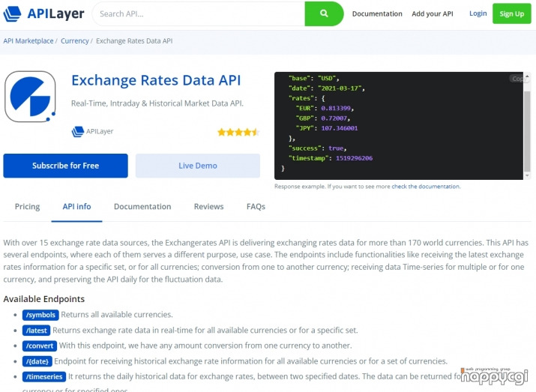Screen dimensions: 536x392
Task: Click the /timeseries endpoint badge
Action: pyautogui.click(x=44, y=376)
